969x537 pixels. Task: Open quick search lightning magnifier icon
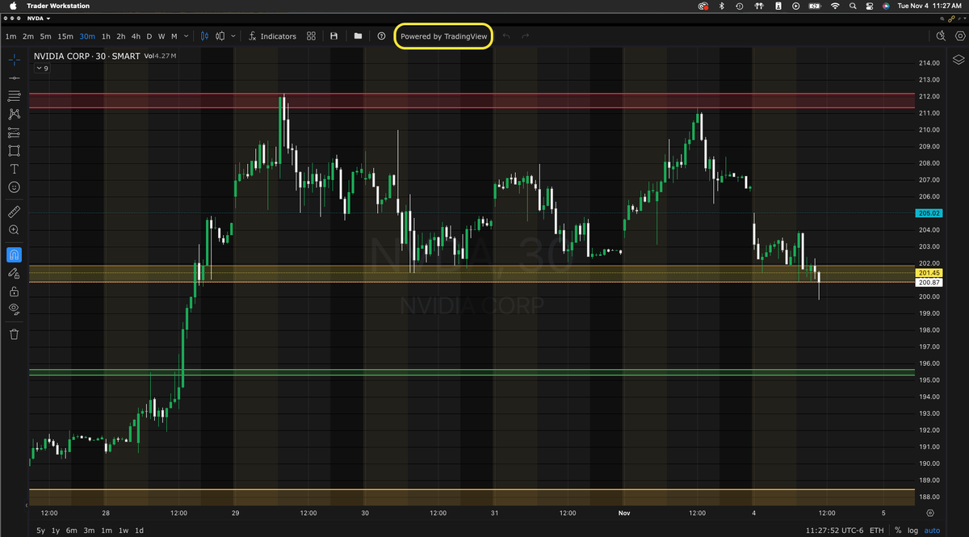(940, 36)
